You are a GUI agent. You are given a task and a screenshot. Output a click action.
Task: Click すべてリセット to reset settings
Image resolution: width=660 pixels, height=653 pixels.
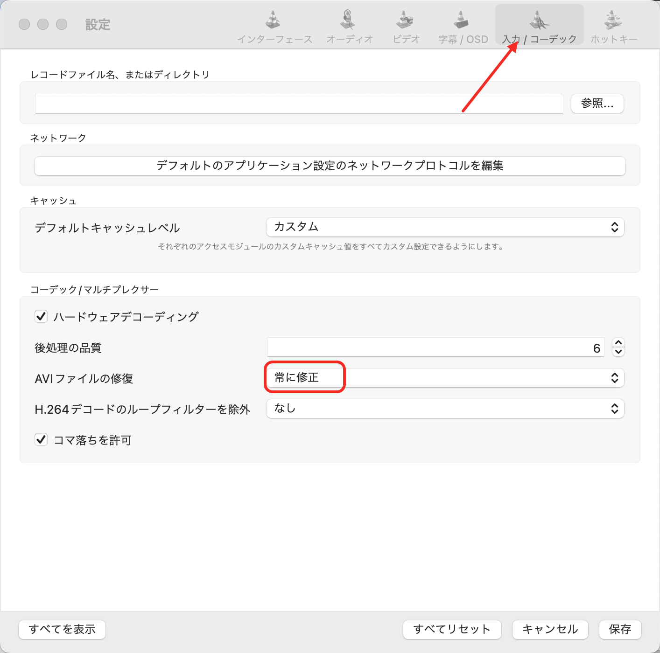tap(451, 629)
